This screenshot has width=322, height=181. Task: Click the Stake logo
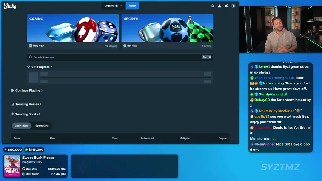pos(10,6)
